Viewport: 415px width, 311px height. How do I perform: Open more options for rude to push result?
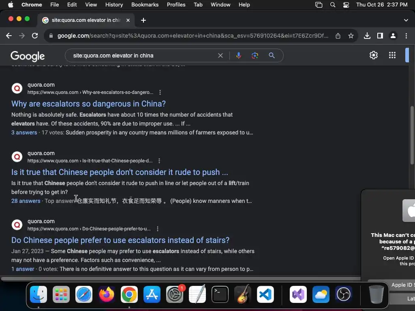[x=159, y=161]
